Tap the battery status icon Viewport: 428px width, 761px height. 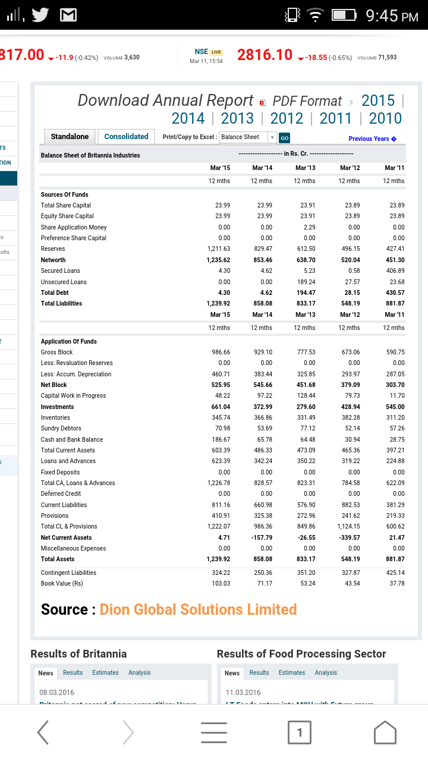tap(344, 15)
